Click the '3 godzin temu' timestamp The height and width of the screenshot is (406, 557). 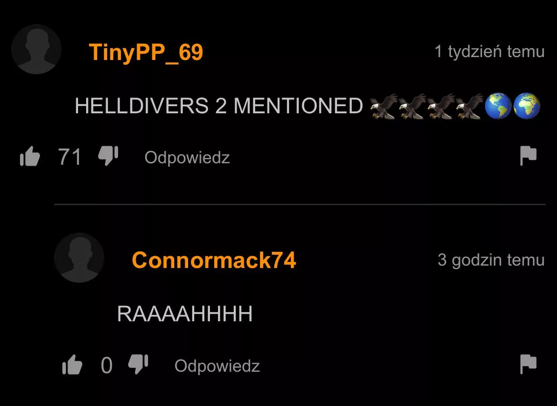(491, 260)
